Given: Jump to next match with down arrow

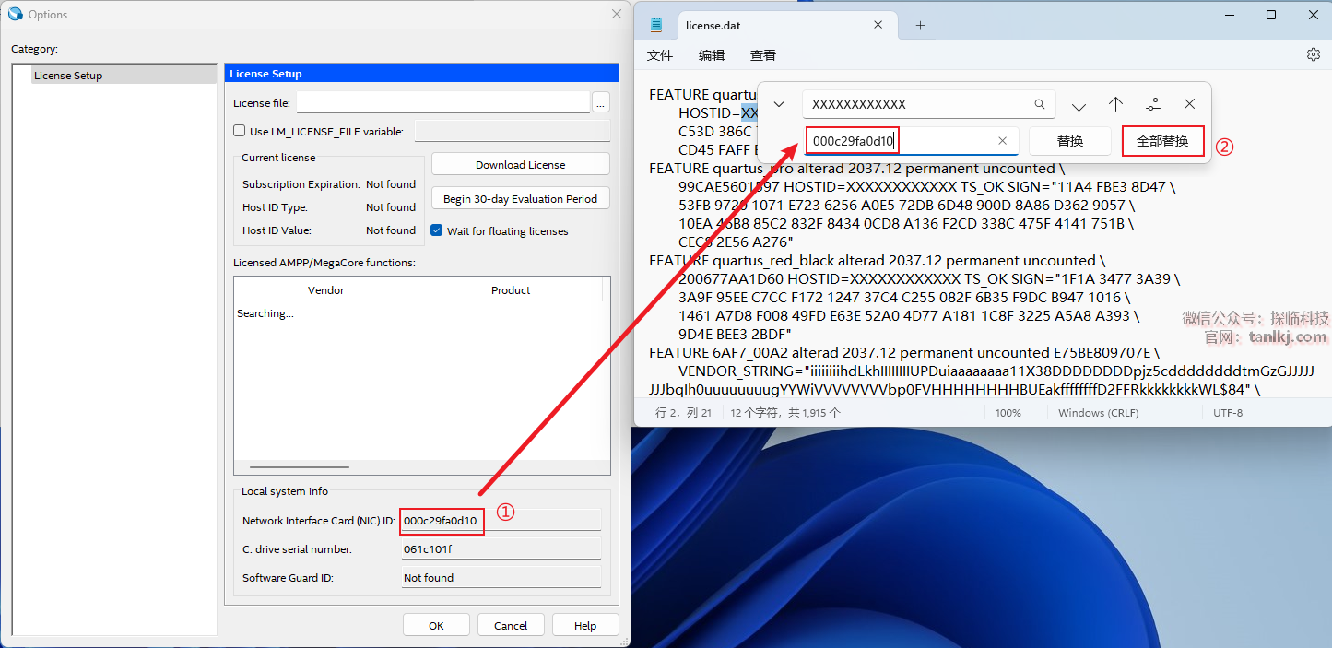Looking at the screenshot, I should pos(1079,104).
